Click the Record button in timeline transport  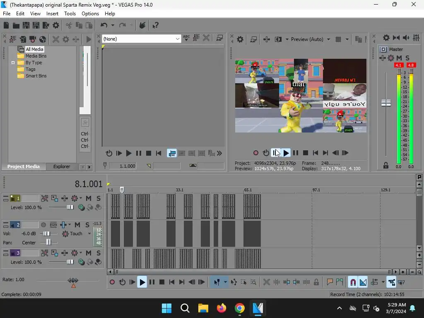[x=112, y=282]
